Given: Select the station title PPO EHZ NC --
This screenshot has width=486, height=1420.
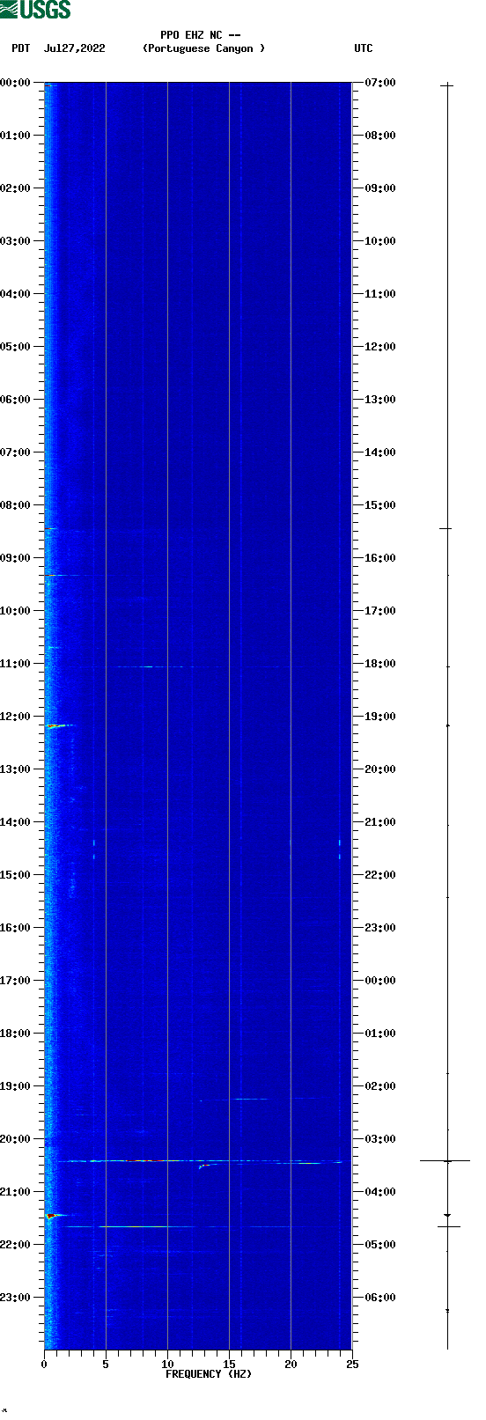Looking at the screenshot, I should click(201, 35).
